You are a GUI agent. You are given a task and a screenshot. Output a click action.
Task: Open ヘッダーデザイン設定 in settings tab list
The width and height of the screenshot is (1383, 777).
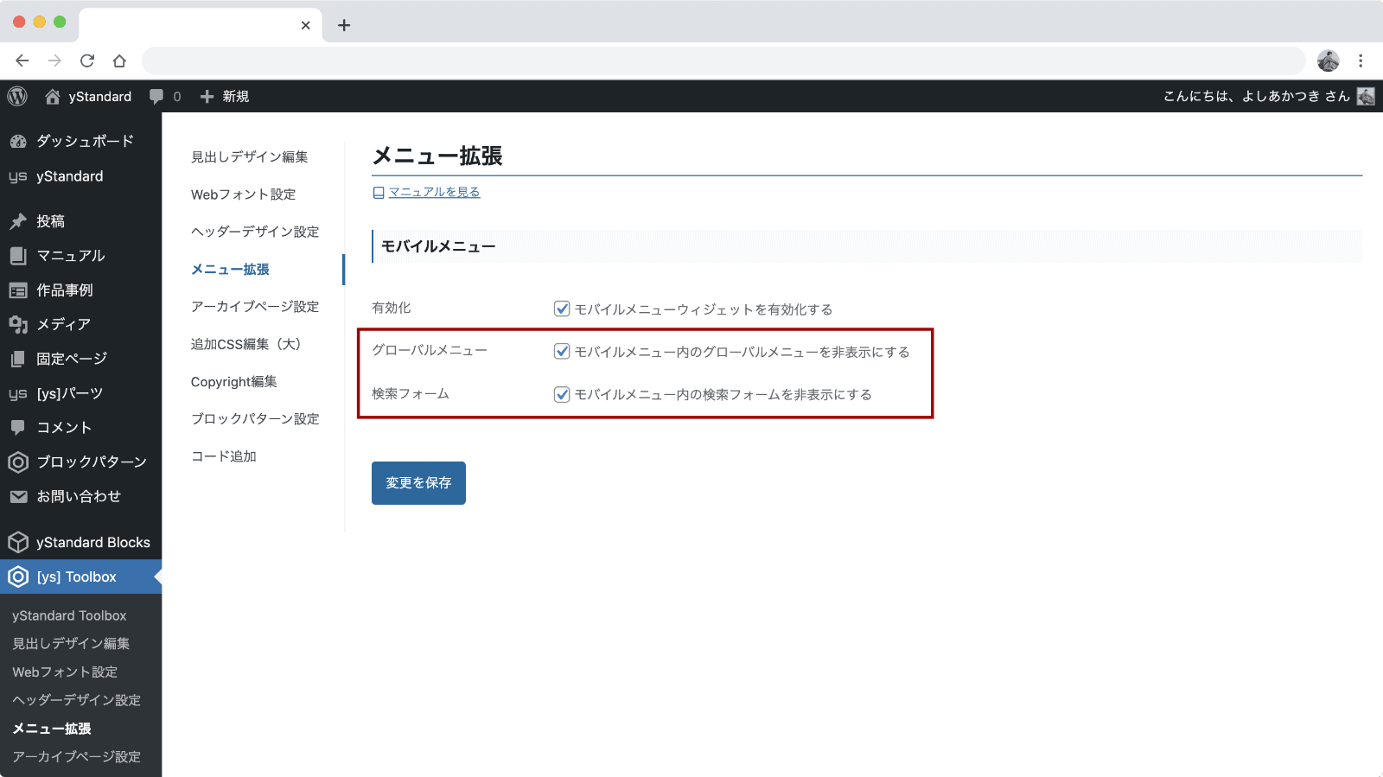point(255,232)
